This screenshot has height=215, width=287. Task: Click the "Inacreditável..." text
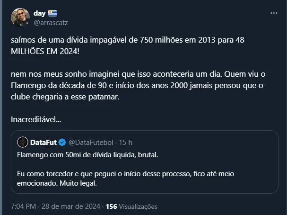pos(36,118)
